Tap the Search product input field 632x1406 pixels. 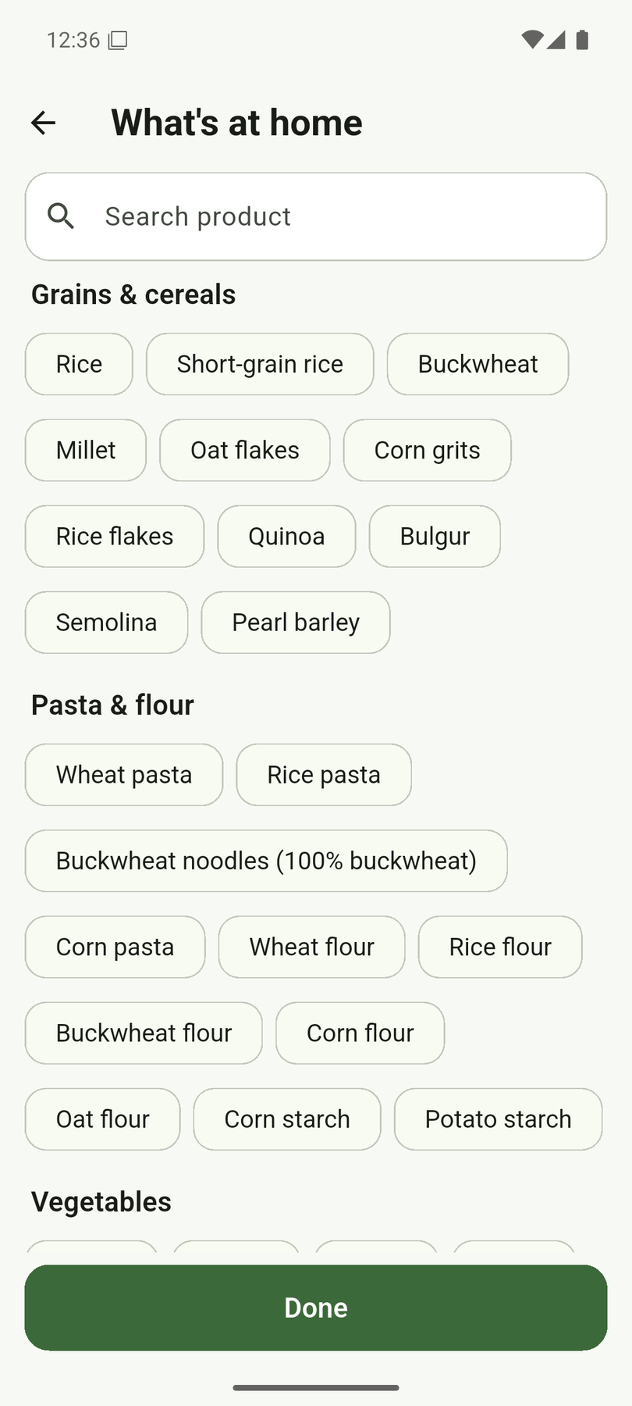click(316, 216)
